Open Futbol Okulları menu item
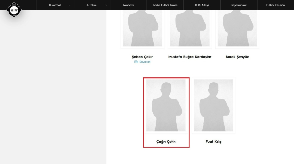 tap(275, 5)
